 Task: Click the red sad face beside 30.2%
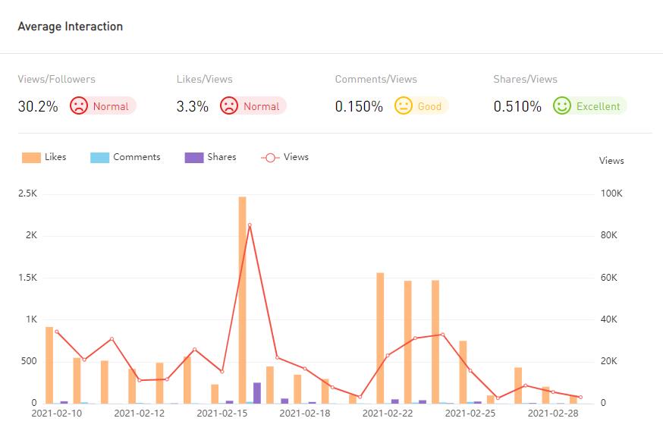coord(79,106)
